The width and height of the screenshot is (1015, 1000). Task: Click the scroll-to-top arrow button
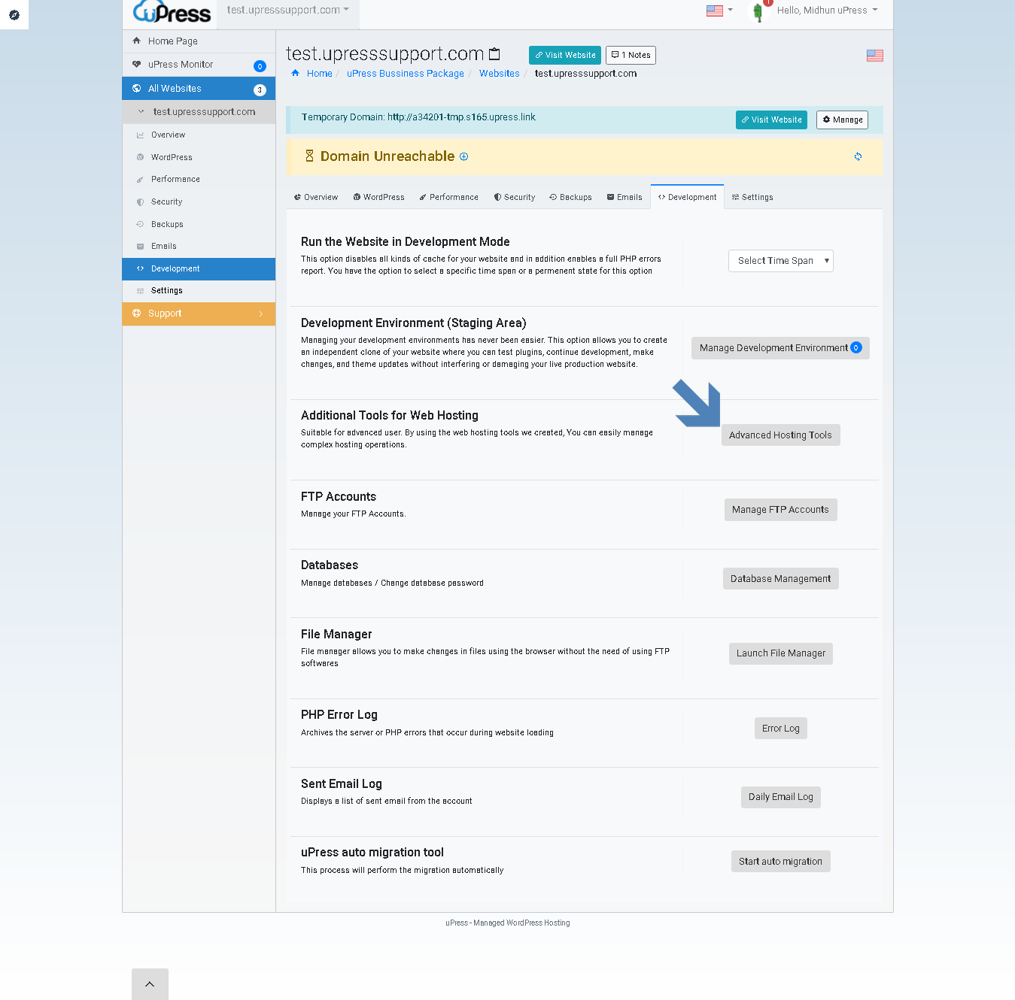[x=150, y=984]
